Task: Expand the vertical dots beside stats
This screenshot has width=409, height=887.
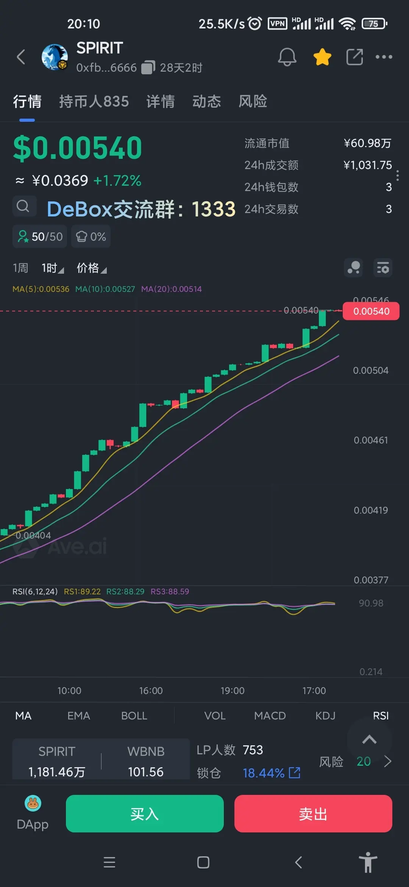Action: (397, 176)
